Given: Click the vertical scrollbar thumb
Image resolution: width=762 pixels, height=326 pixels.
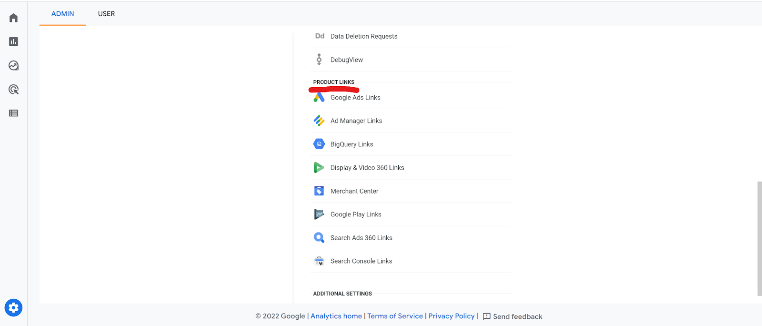Looking at the screenshot, I should (x=760, y=238).
